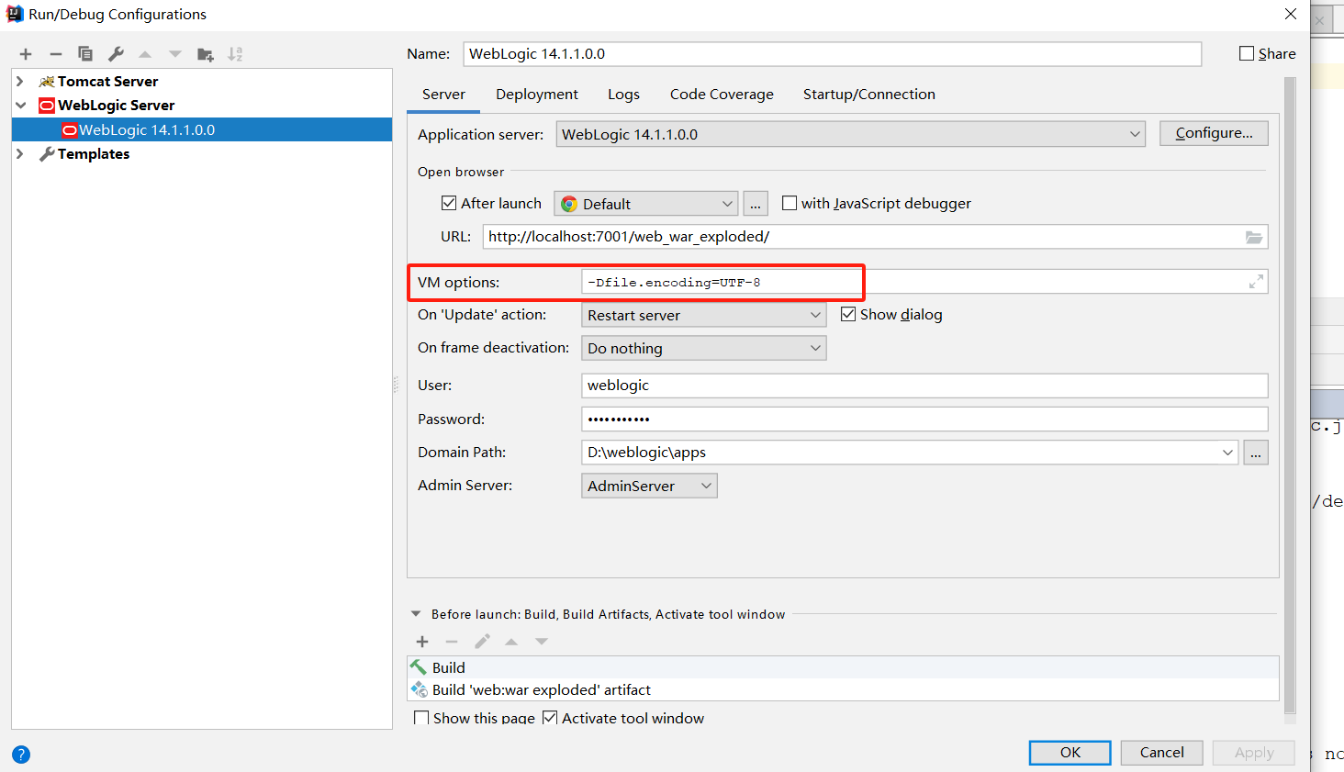Switch to the Deployment tab

coord(537,94)
